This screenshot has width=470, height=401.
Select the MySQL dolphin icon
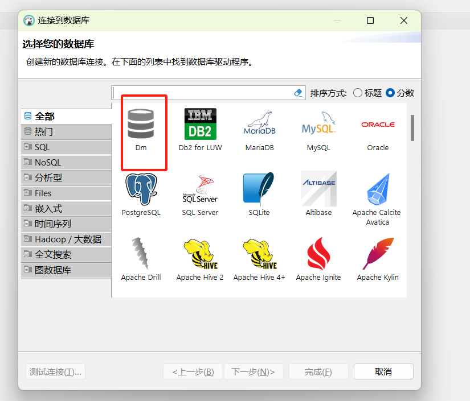tap(318, 123)
